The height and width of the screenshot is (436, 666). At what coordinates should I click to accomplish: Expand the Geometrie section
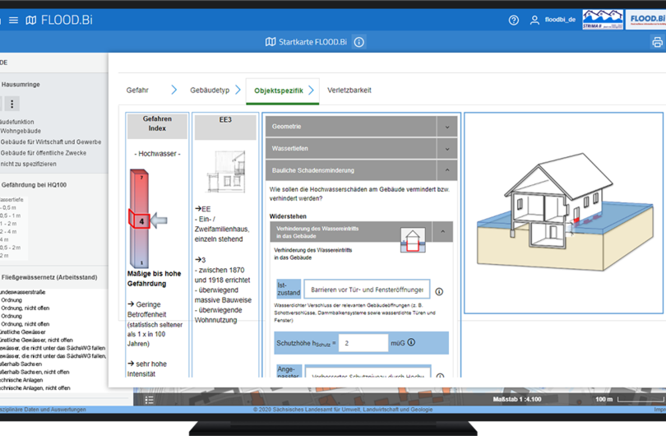(x=447, y=127)
